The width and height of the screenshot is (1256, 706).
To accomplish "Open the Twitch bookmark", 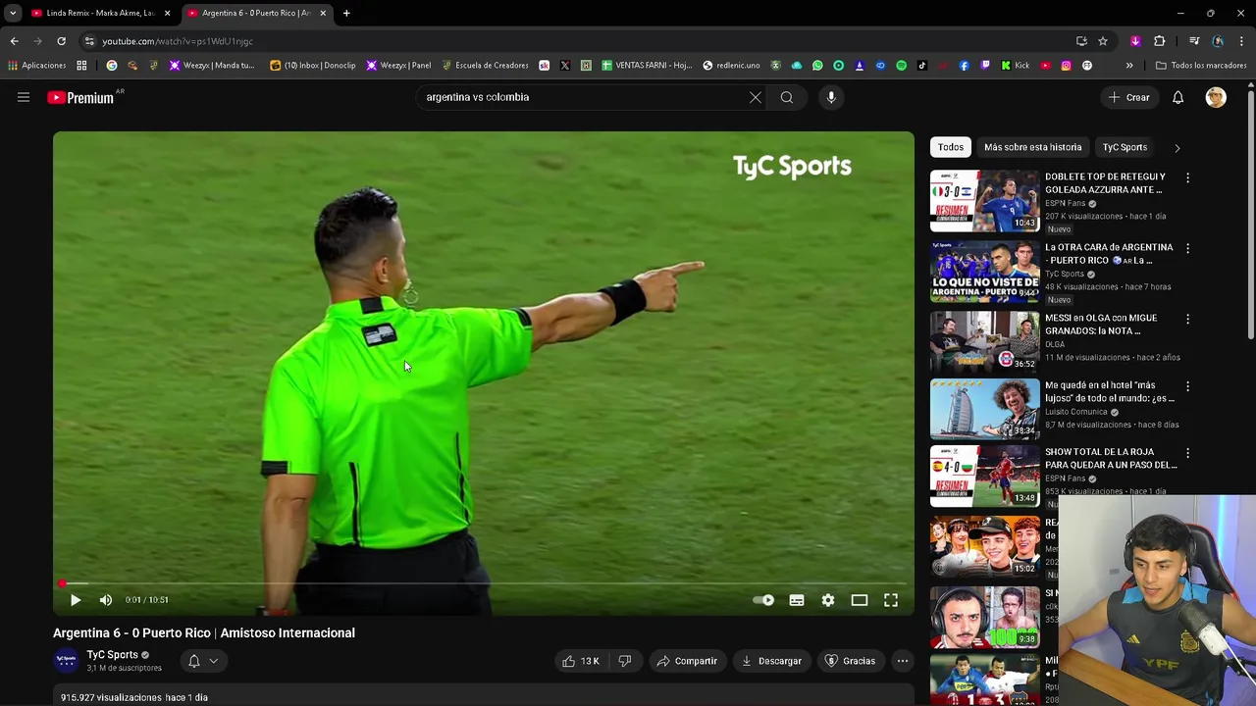I will click(985, 66).
